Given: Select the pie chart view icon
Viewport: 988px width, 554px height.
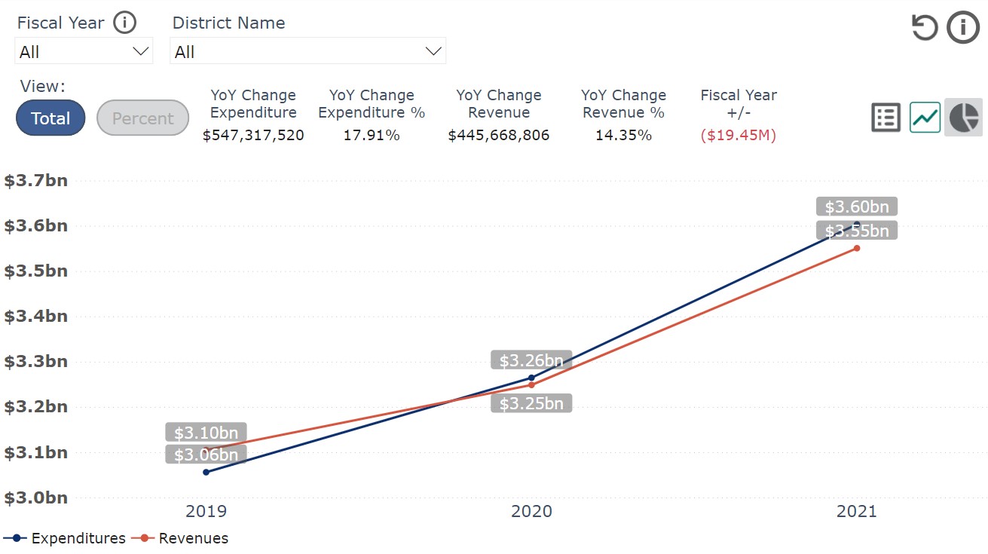Looking at the screenshot, I should tap(964, 118).
